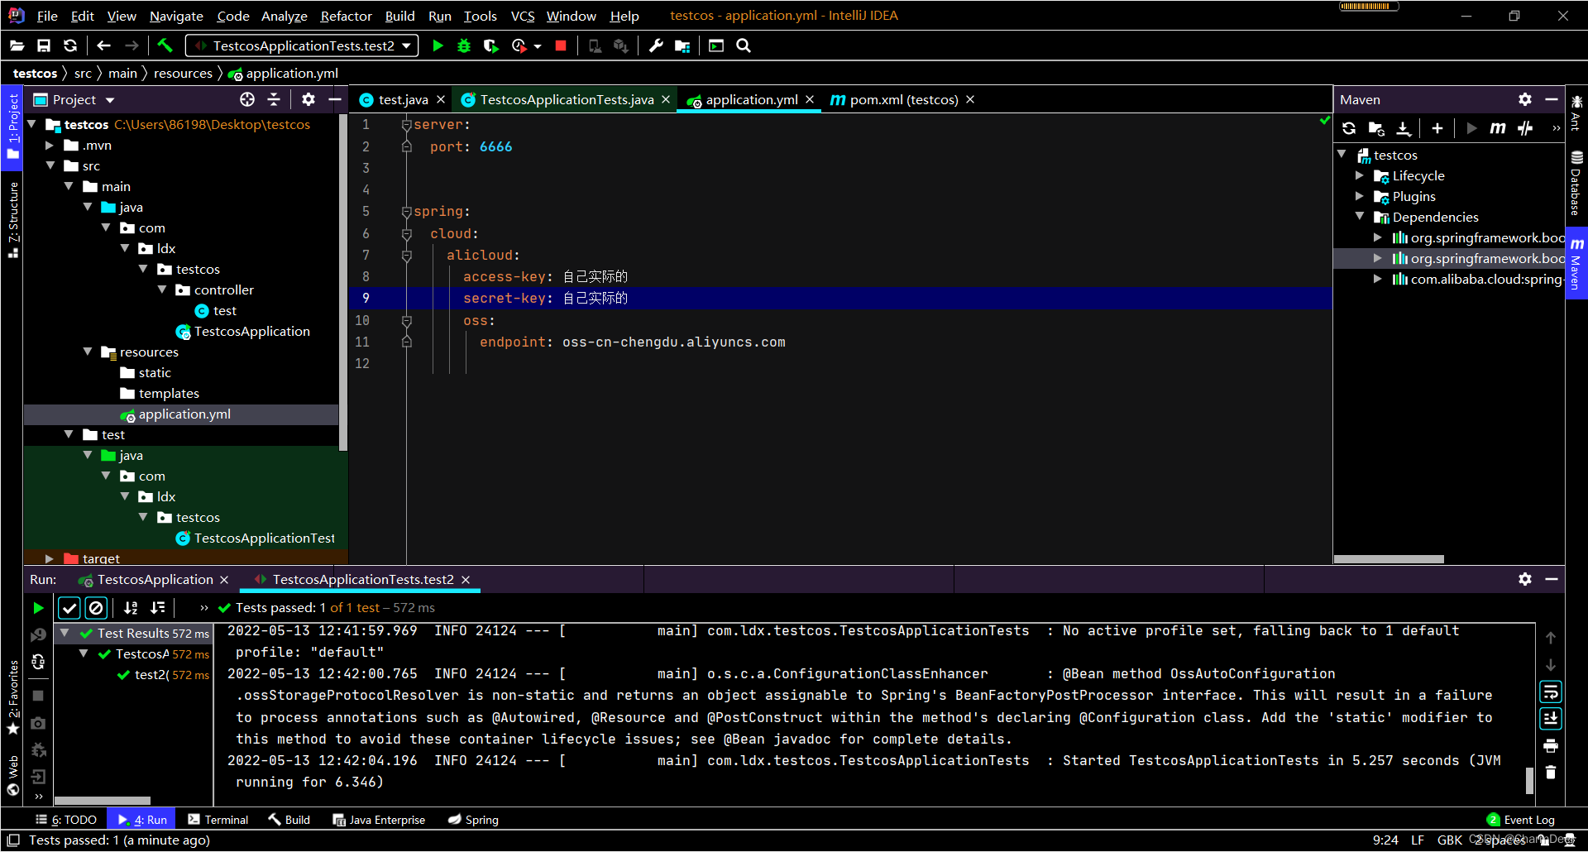The width and height of the screenshot is (1588, 852).
Task: Collapse the resources folder in tree
Action: (x=88, y=352)
